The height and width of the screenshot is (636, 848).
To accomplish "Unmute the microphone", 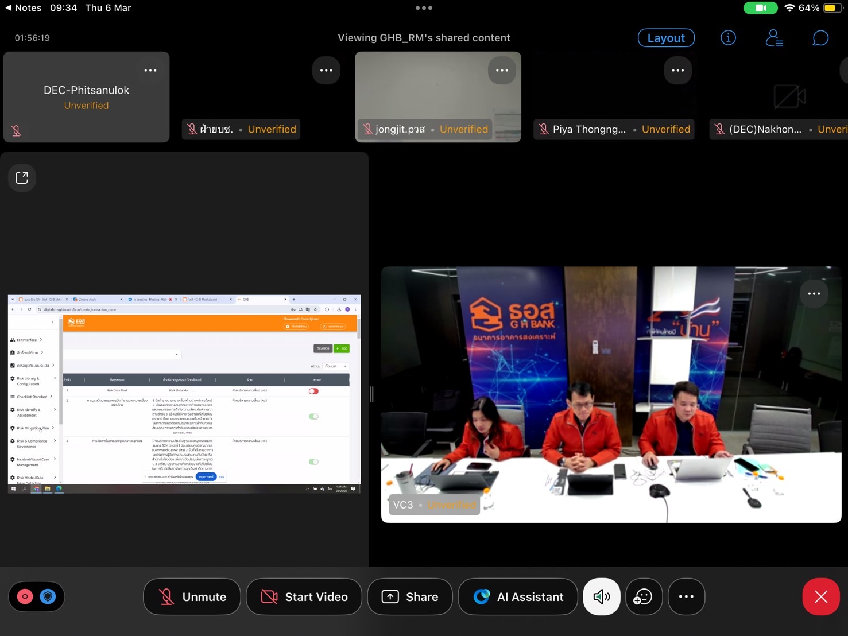I will pos(192,597).
